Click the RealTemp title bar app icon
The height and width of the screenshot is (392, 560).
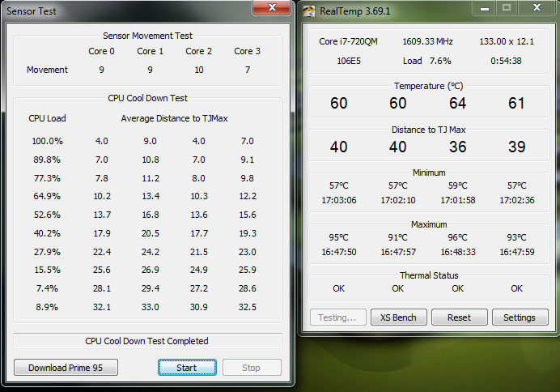tap(309, 11)
